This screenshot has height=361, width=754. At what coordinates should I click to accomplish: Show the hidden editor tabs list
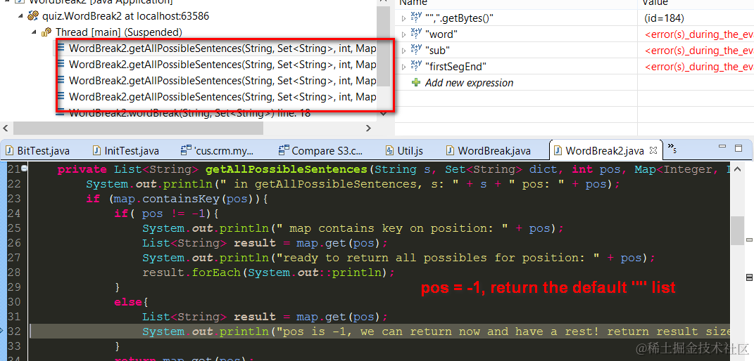click(672, 147)
